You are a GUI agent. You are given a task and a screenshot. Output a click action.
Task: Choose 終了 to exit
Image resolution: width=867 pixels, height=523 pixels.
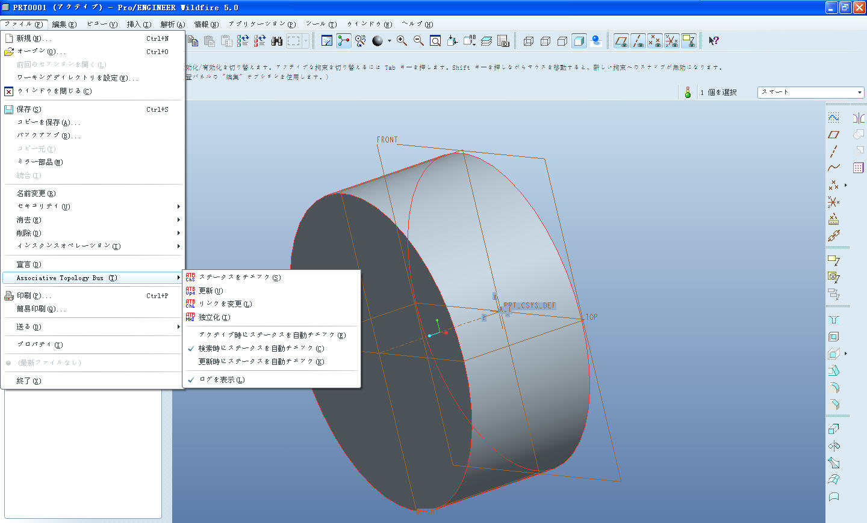click(x=93, y=381)
